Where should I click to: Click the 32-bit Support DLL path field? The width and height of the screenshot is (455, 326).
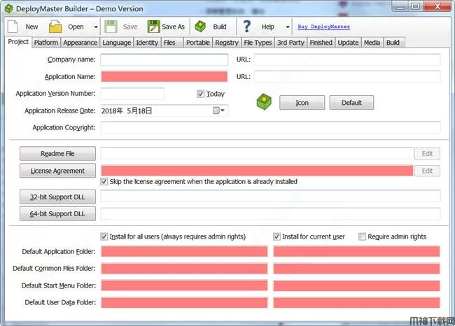tap(270, 197)
